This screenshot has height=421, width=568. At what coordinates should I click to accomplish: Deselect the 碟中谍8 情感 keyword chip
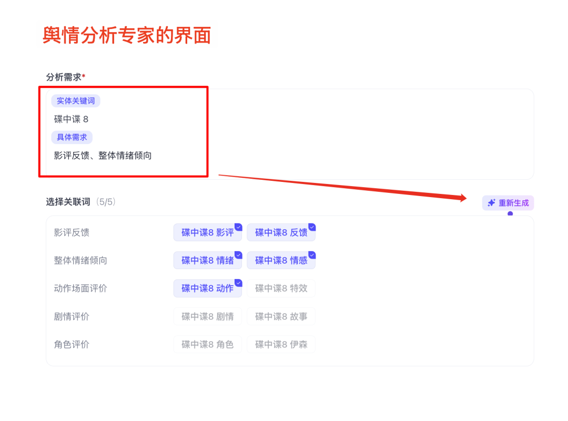(281, 260)
